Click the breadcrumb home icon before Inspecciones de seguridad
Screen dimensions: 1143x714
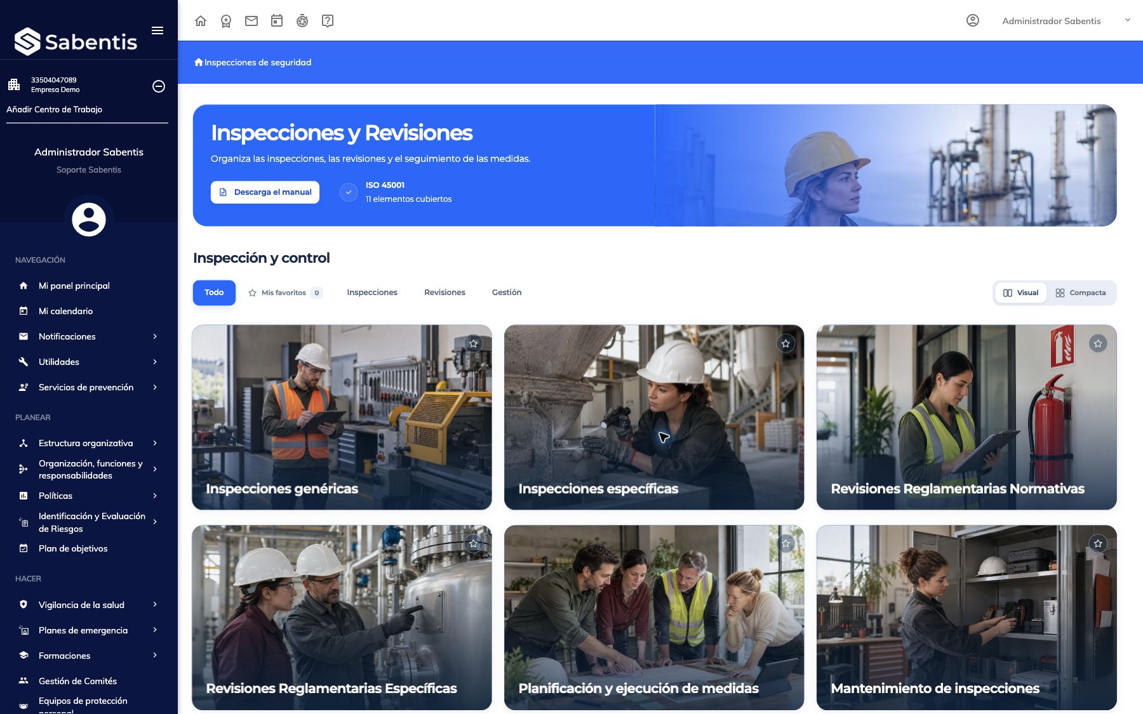pos(199,62)
